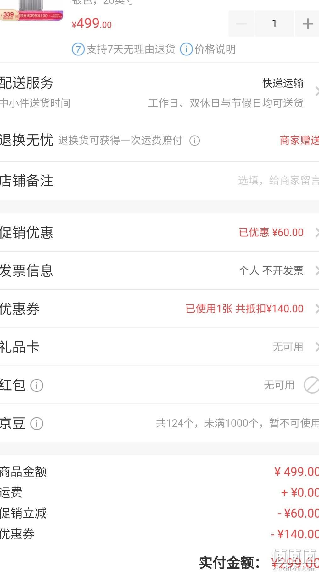The image size is (319, 574).
Task: Tap info icon beside 京豆
Action: tap(37, 424)
